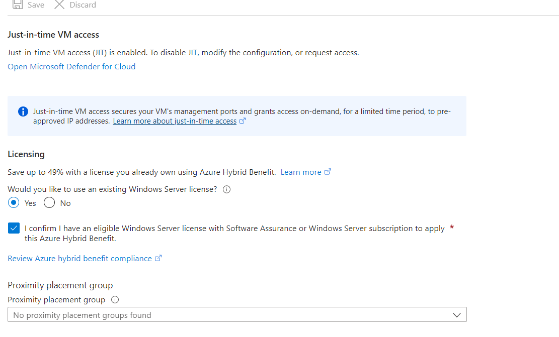Toggle the eligible Windows Server license confirmation checkbox
Image resolution: width=559 pixels, height=337 pixels.
[x=14, y=228]
